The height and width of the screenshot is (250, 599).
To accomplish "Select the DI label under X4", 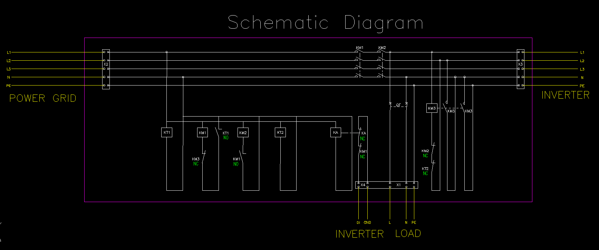I will click(358, 223).
